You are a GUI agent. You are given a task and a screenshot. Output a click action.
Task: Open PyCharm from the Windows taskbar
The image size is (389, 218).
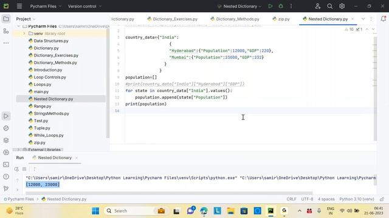click(270, 211)
